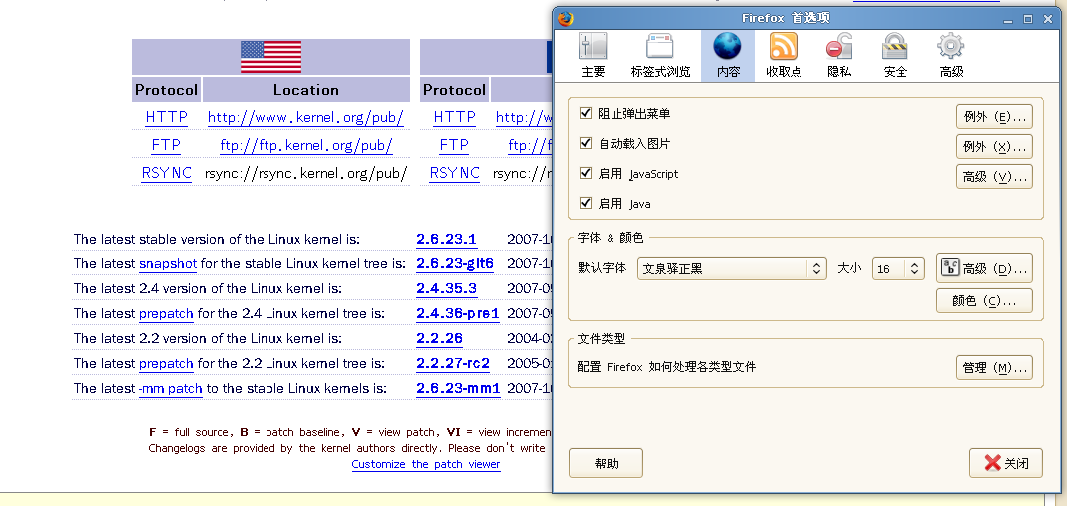
Task: Click the Firefox logo in dialog title bar
Action: [x=565, y=18]
